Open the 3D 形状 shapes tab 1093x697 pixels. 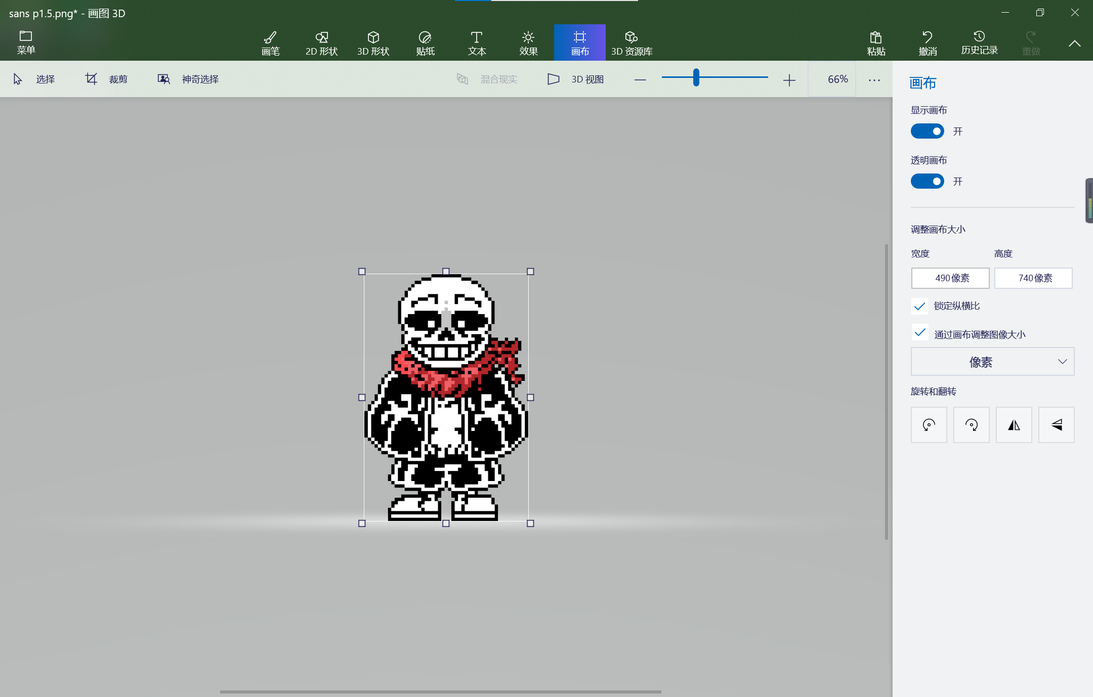(x=373, y=43)
